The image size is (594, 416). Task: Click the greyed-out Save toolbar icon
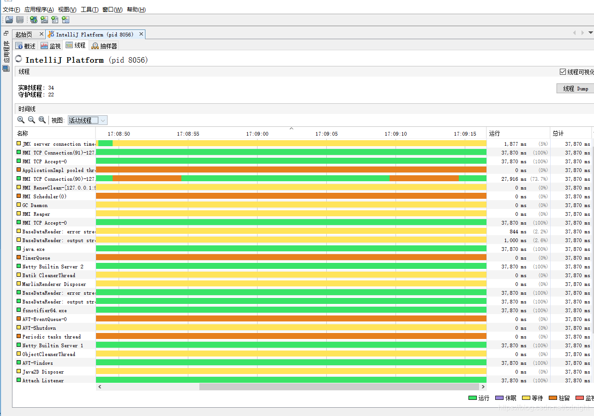tap(20, 19)
